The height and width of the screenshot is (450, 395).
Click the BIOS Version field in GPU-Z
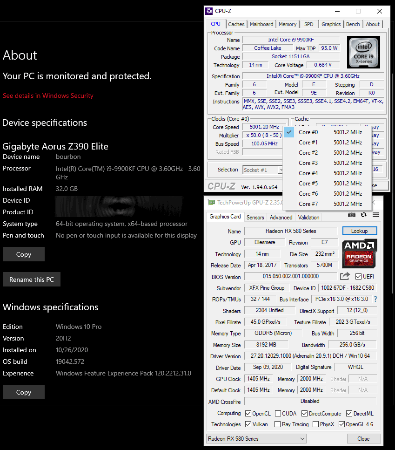tap(291, 276)
